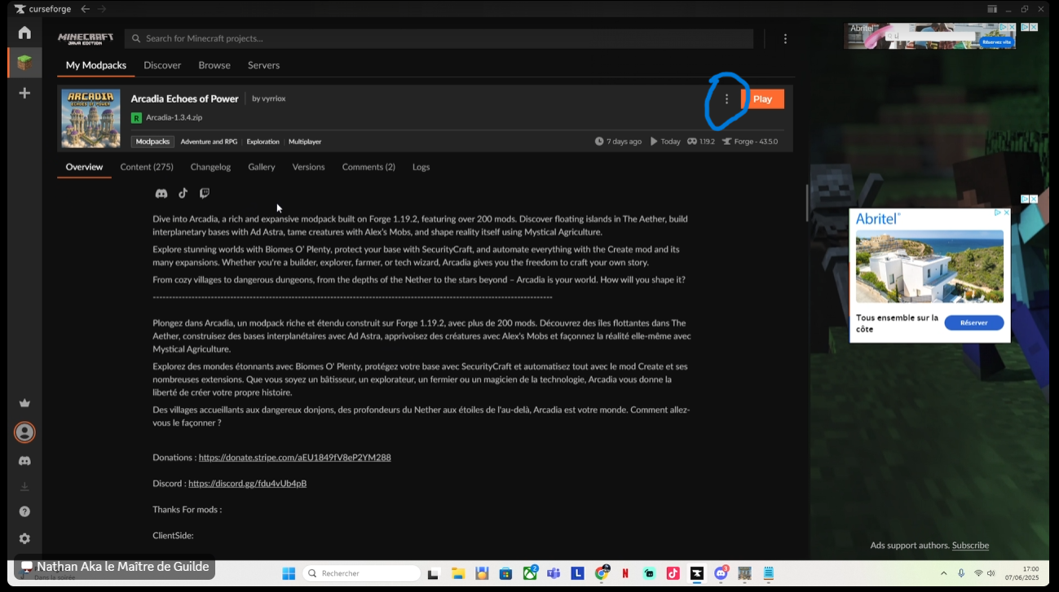Open Netflix from the taskbar

click(625, 573)
